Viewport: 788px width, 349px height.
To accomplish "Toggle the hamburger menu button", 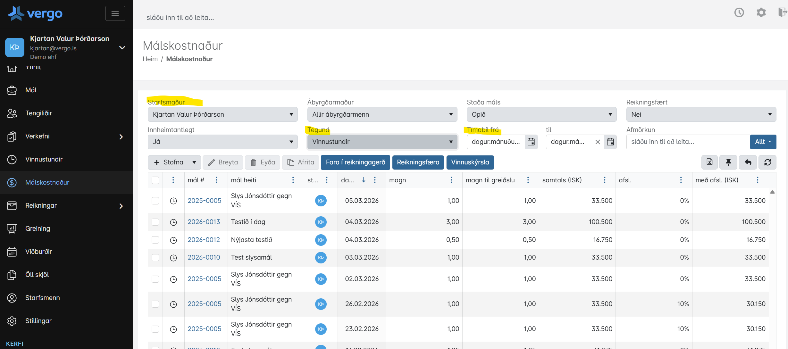I will (x=115, y=13).
